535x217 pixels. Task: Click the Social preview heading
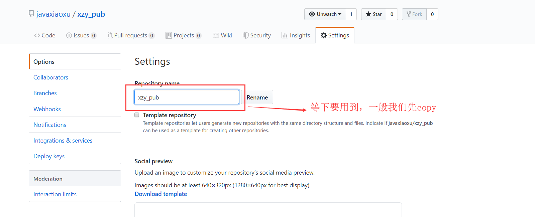click(x=153, y=161)
